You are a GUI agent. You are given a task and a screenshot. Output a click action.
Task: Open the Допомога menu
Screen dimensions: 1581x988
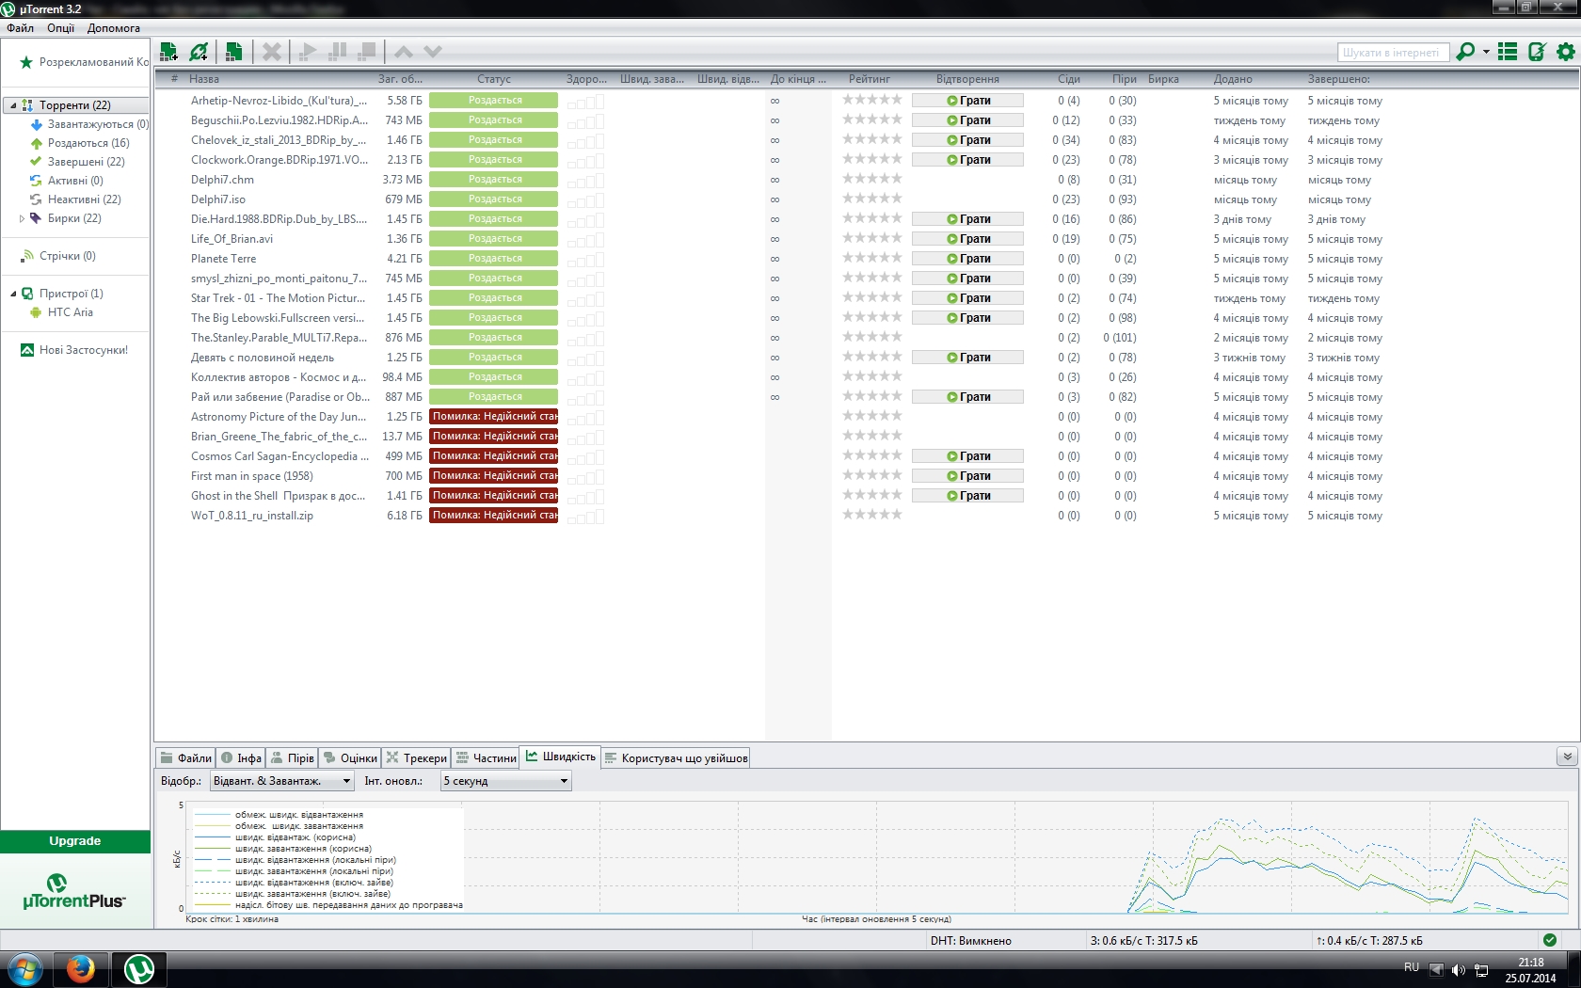pyautogui.click(x=114, y=28)
